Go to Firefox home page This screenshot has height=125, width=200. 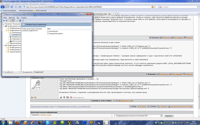(x=20, y=7)
